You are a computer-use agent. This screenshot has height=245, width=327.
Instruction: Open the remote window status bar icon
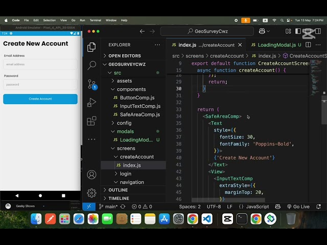click(x=89, y=206)
